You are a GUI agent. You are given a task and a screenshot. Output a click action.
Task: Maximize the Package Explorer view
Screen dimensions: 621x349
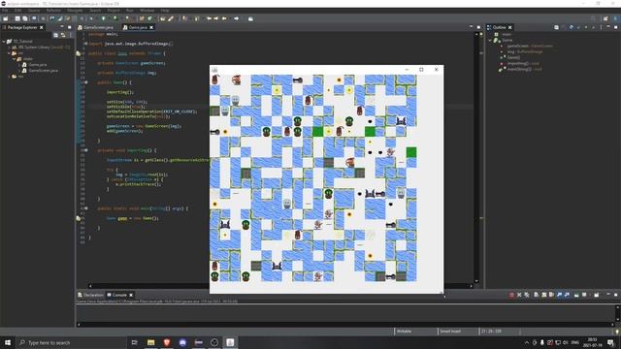coord(69,27)
